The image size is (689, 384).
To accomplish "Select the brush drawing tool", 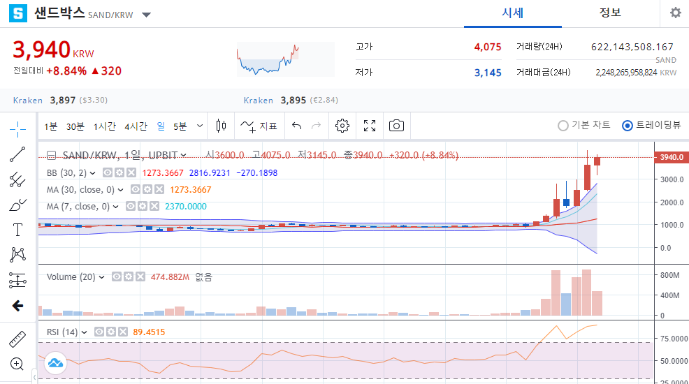I will point(17,205).
